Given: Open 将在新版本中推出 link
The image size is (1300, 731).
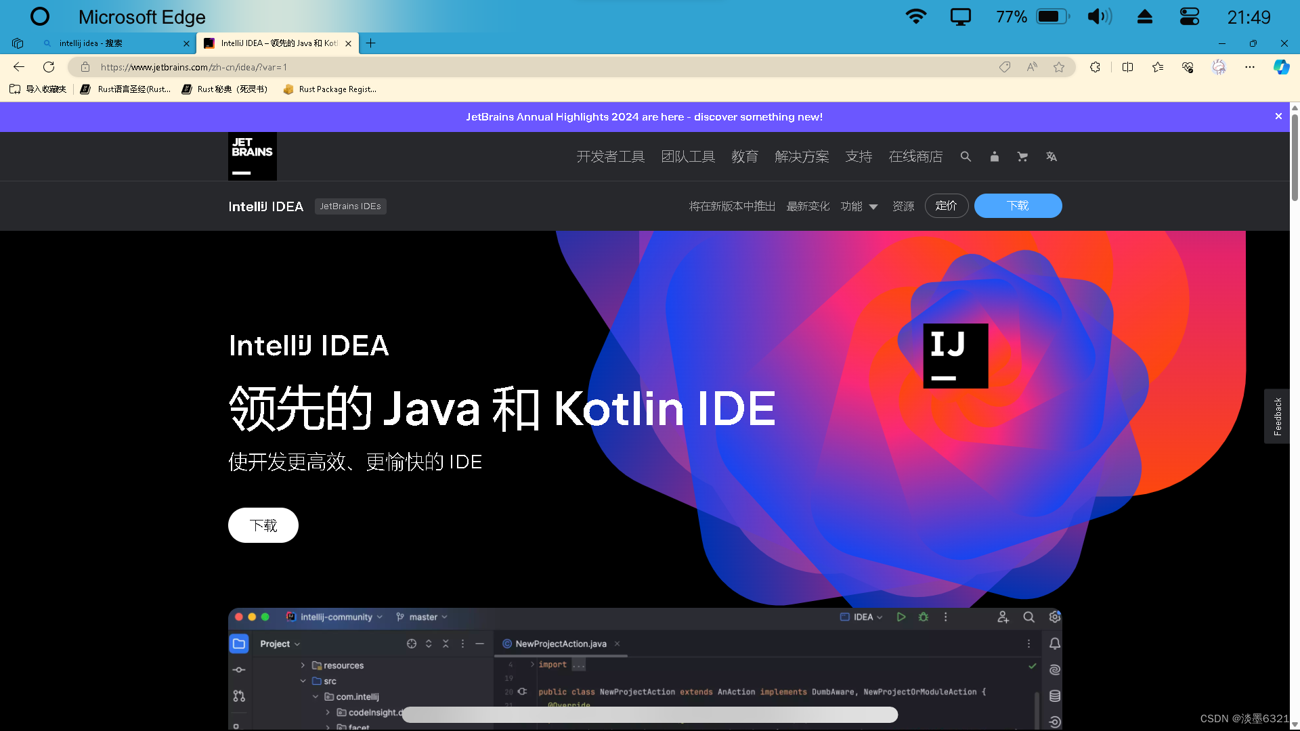Looking at the screenshot, I should pyautogui.click(x=732, y=206).
